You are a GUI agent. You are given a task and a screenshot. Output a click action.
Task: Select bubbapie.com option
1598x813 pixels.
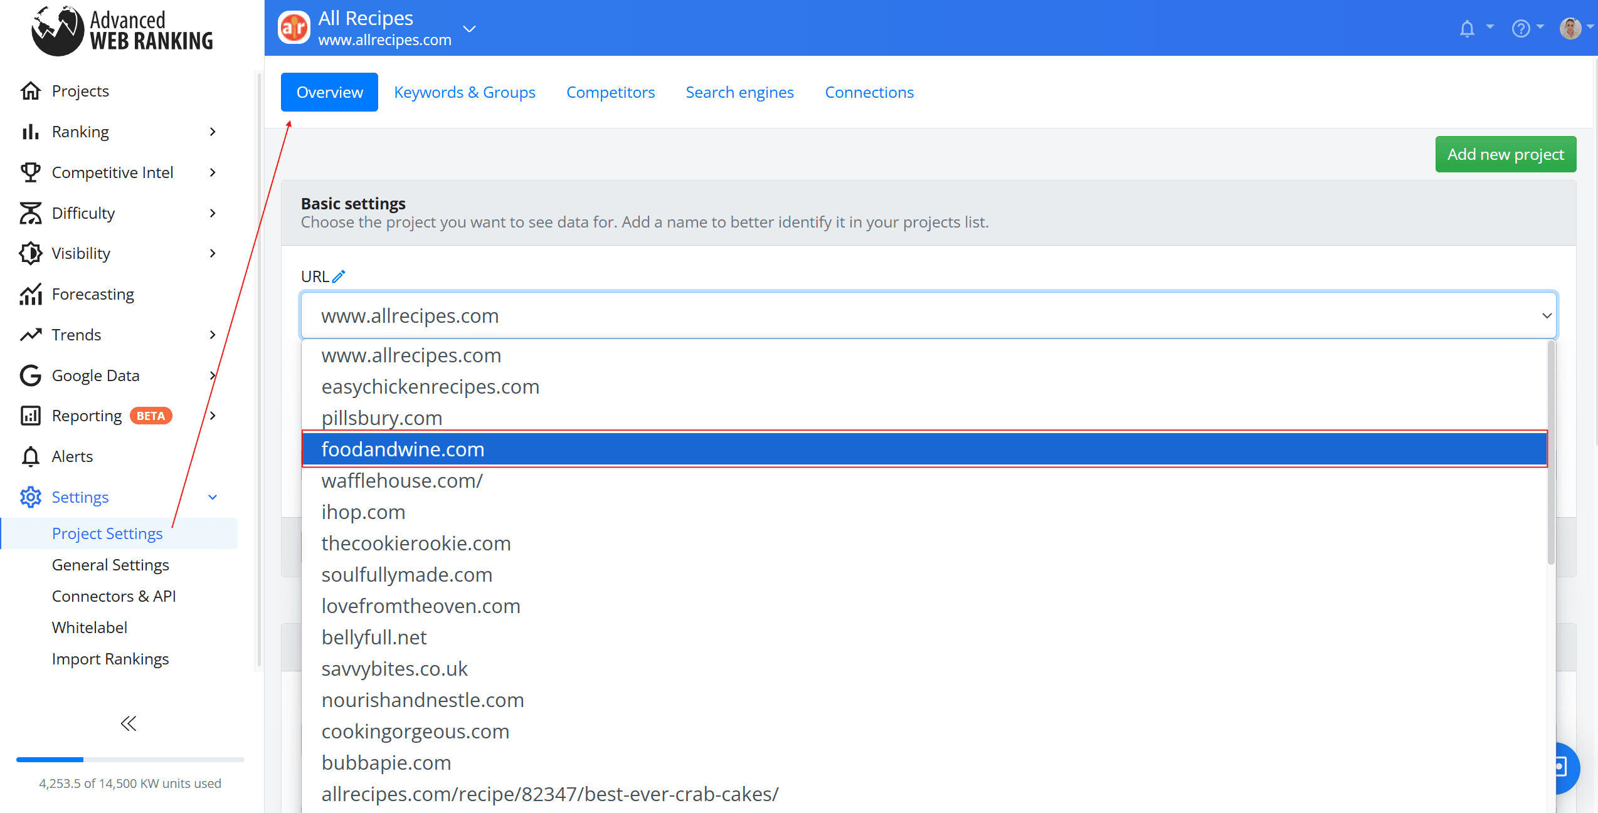(924, 763)
